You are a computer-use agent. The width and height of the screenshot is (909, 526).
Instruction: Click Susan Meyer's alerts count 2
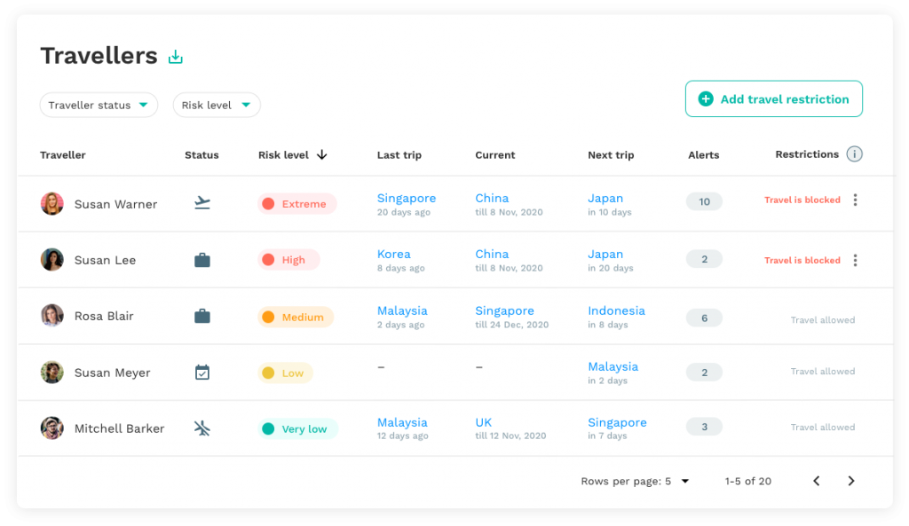(704, 372)
